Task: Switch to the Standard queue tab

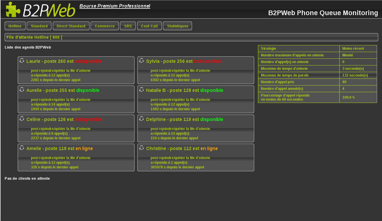Action: click(x=39, y=26)
